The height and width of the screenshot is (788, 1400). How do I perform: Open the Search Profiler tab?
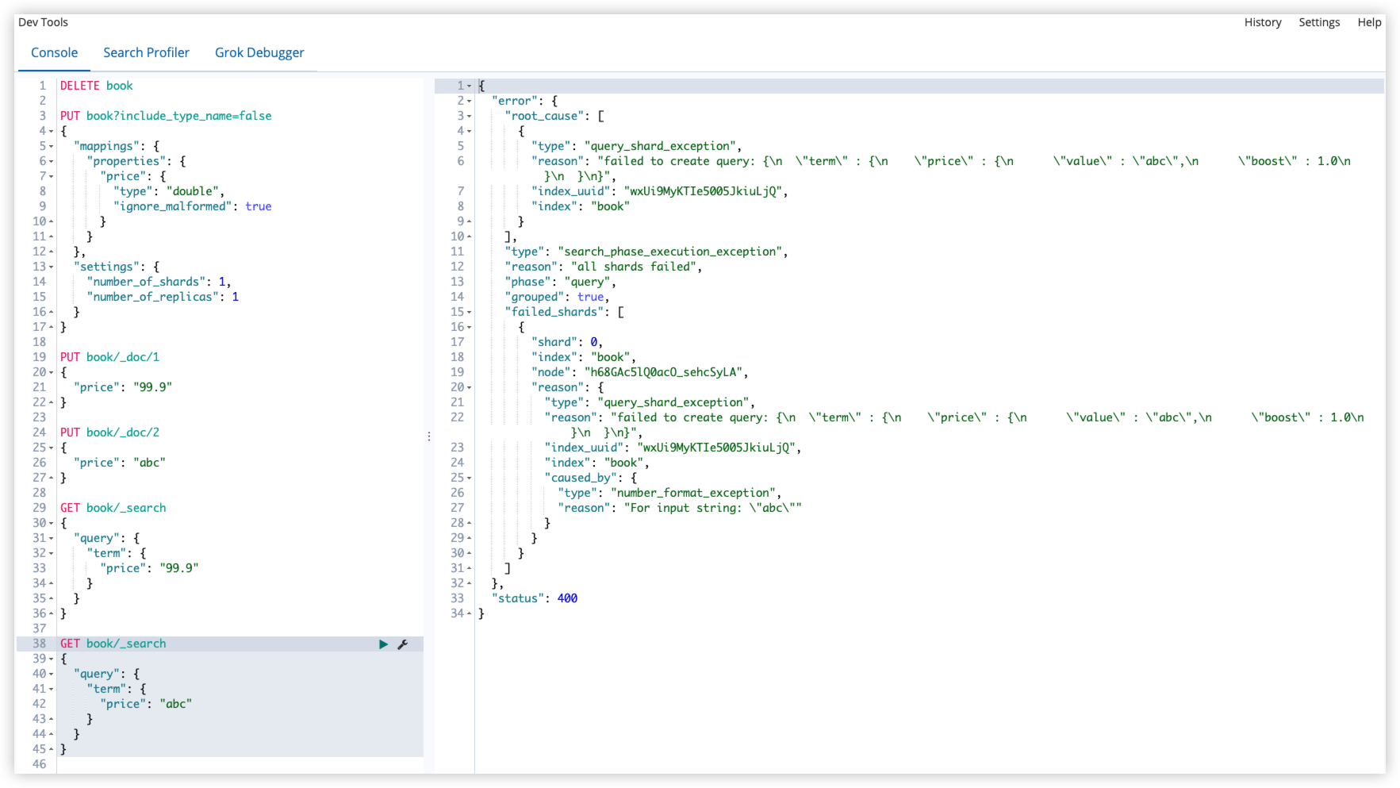click(146, 52)
